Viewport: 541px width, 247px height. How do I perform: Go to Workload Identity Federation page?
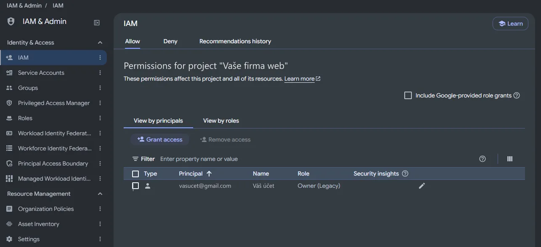pos(55,133)
